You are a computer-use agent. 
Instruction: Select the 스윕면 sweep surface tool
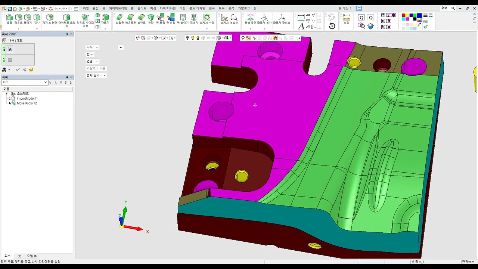tap(119, 19)
